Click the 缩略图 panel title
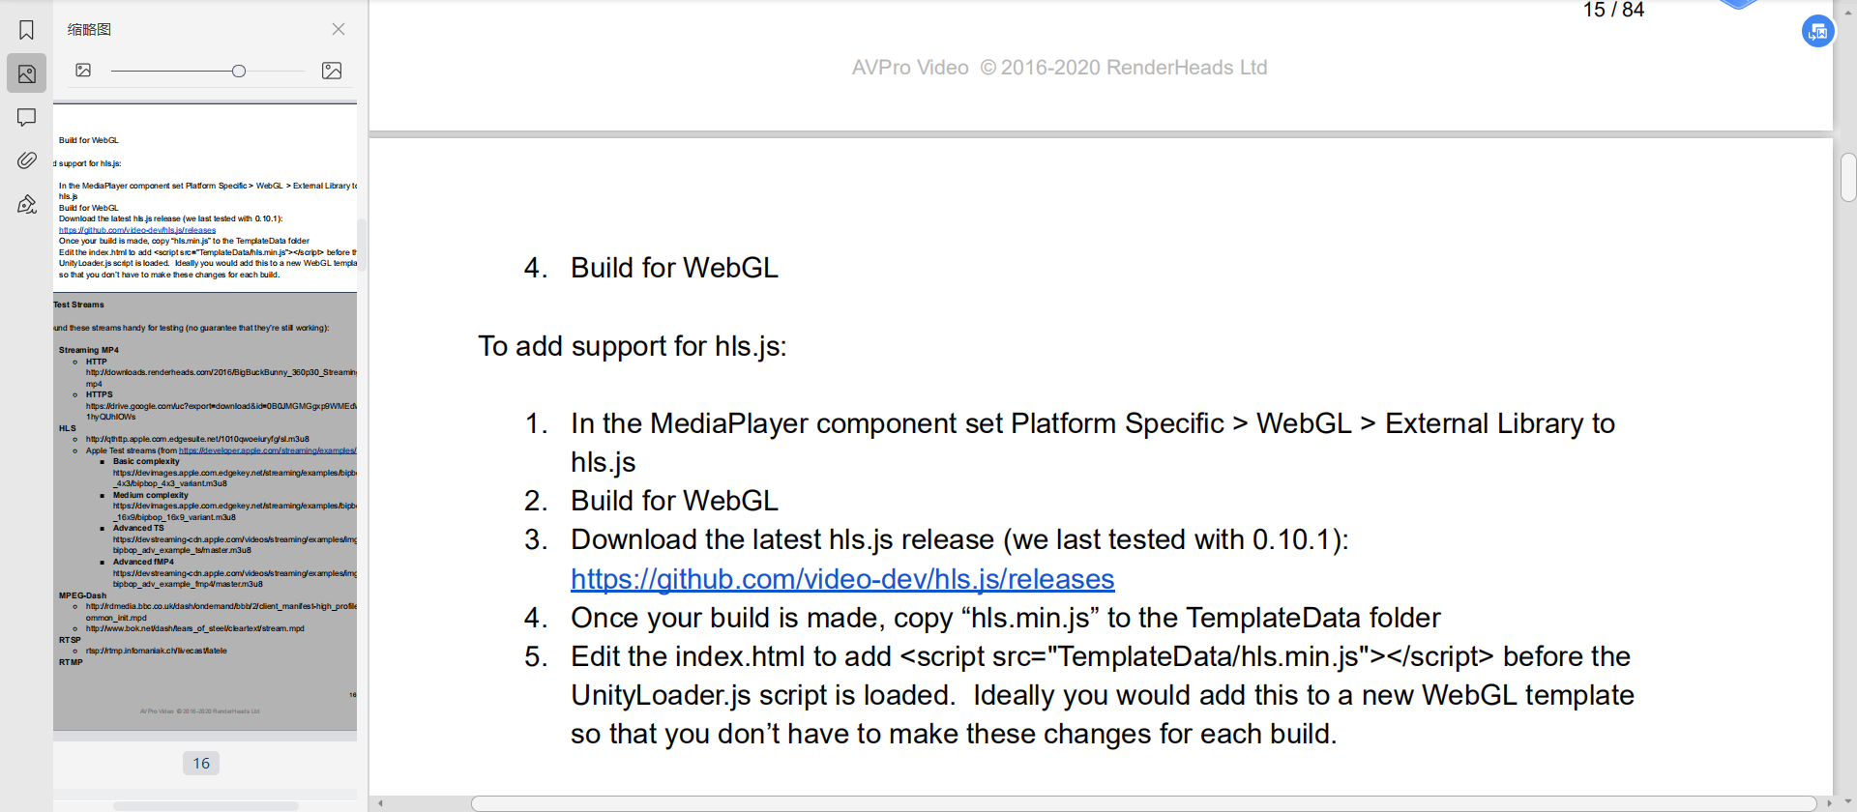The height and width of the screenshot is (812, 1857). [90, 29]
